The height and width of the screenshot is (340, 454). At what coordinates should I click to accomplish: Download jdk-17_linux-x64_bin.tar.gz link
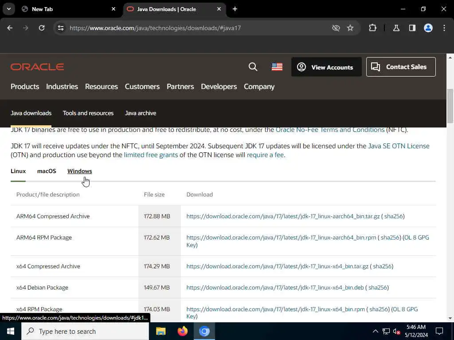pyautogui.click(x=278, y=266)
